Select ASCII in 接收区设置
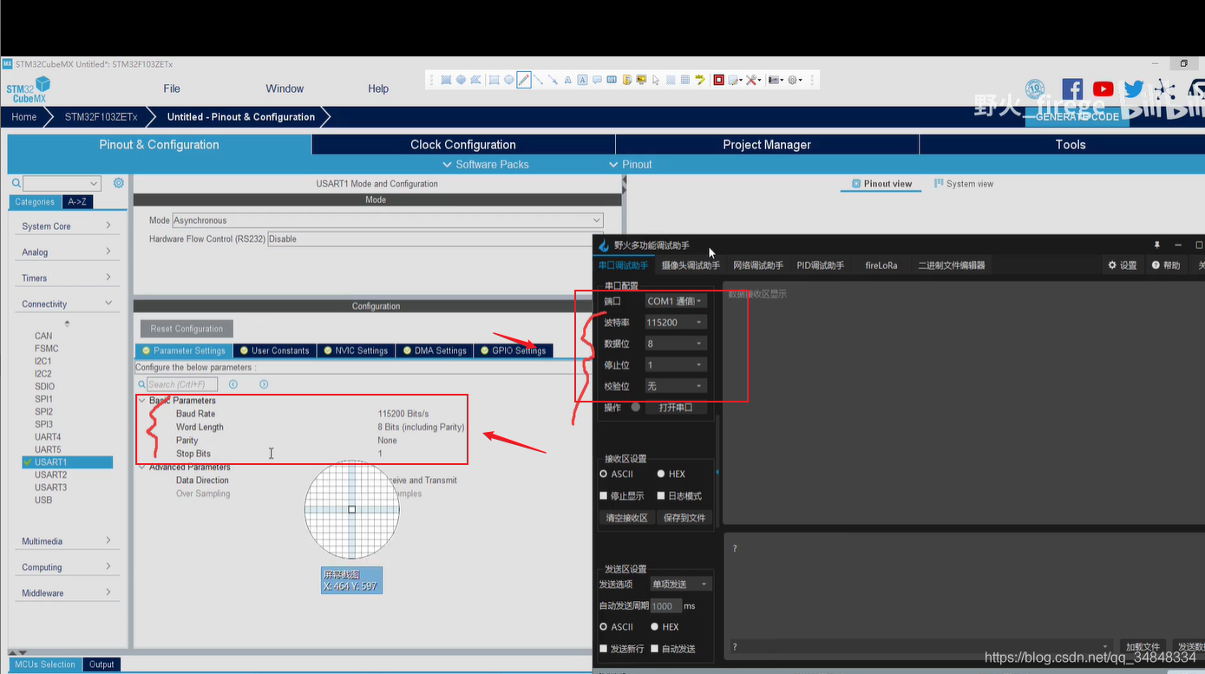The height and width of the screenshot is (674, 1205). [617, 474]
